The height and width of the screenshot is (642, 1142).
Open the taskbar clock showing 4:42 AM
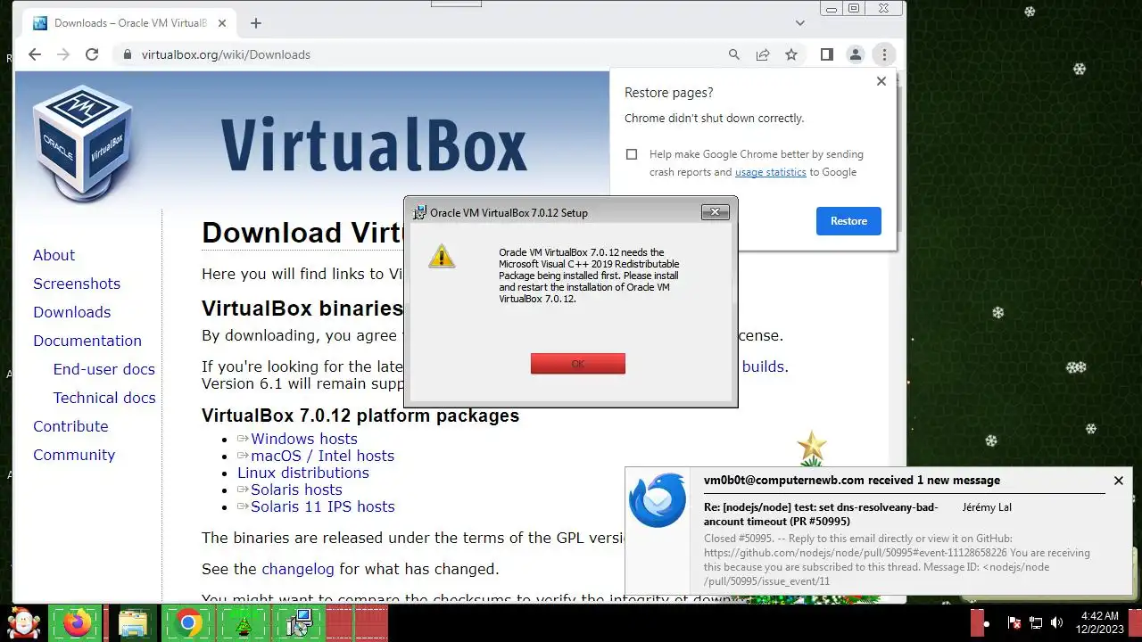pos(1099,622)
